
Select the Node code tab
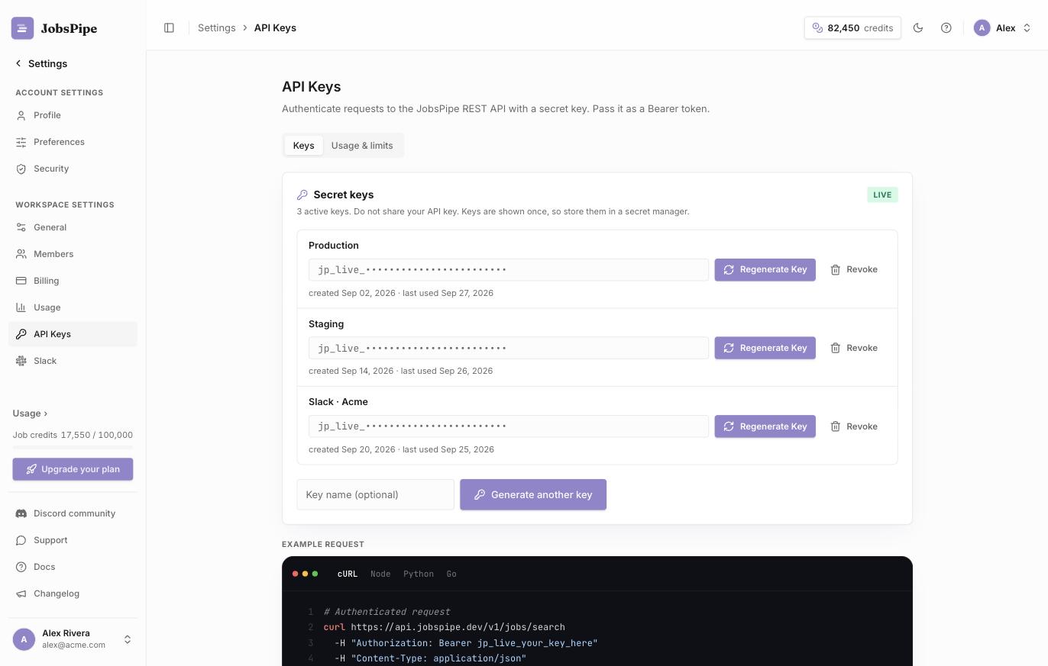tap(380, 574)
